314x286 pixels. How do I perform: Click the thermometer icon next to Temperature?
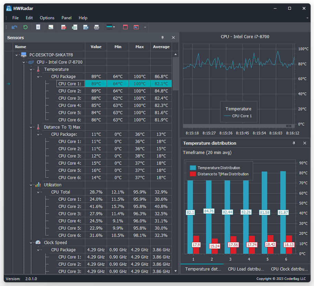pyautogui.click(x=38, y=69)
